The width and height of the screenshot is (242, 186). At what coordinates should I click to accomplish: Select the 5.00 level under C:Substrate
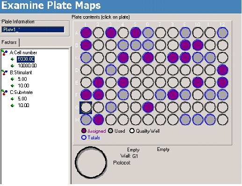22,99
